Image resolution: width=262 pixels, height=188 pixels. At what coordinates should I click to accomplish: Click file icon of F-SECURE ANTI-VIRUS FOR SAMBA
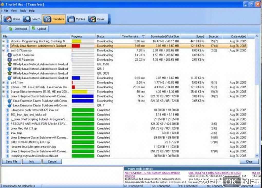(x=7, y=124)
